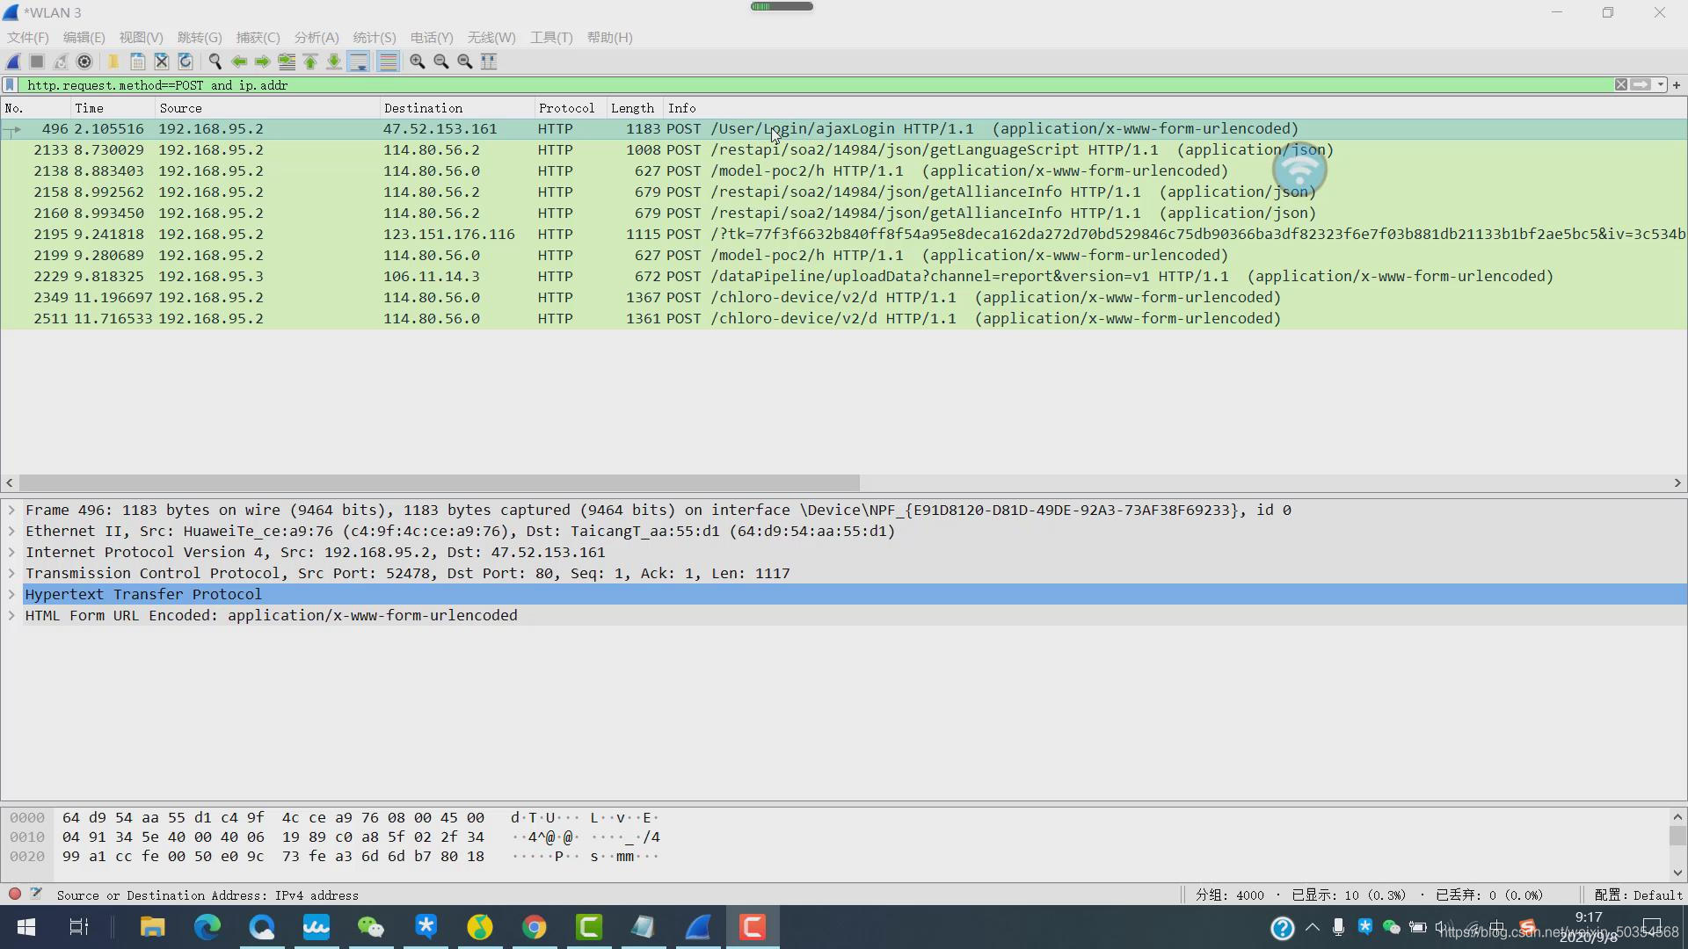This screenshot has width=1688, height=949.
Task: Toggle packet list colorize button
Action: tap(388, 62)
